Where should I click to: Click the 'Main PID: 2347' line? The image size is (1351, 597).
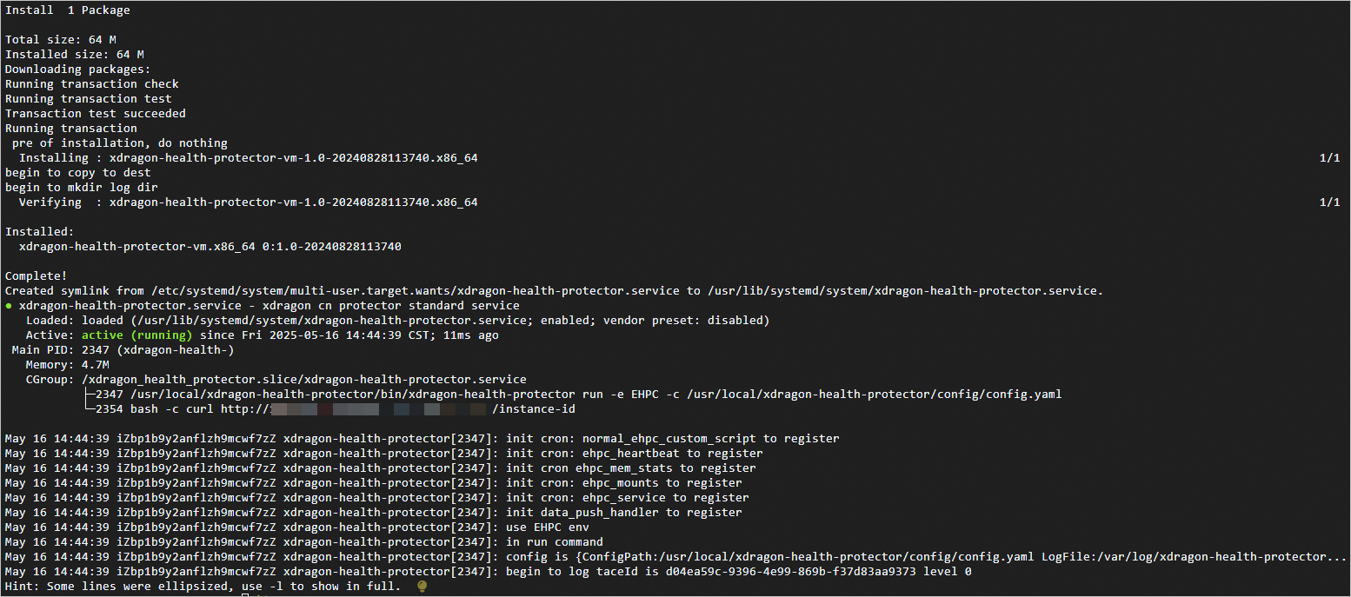point(123,350)
